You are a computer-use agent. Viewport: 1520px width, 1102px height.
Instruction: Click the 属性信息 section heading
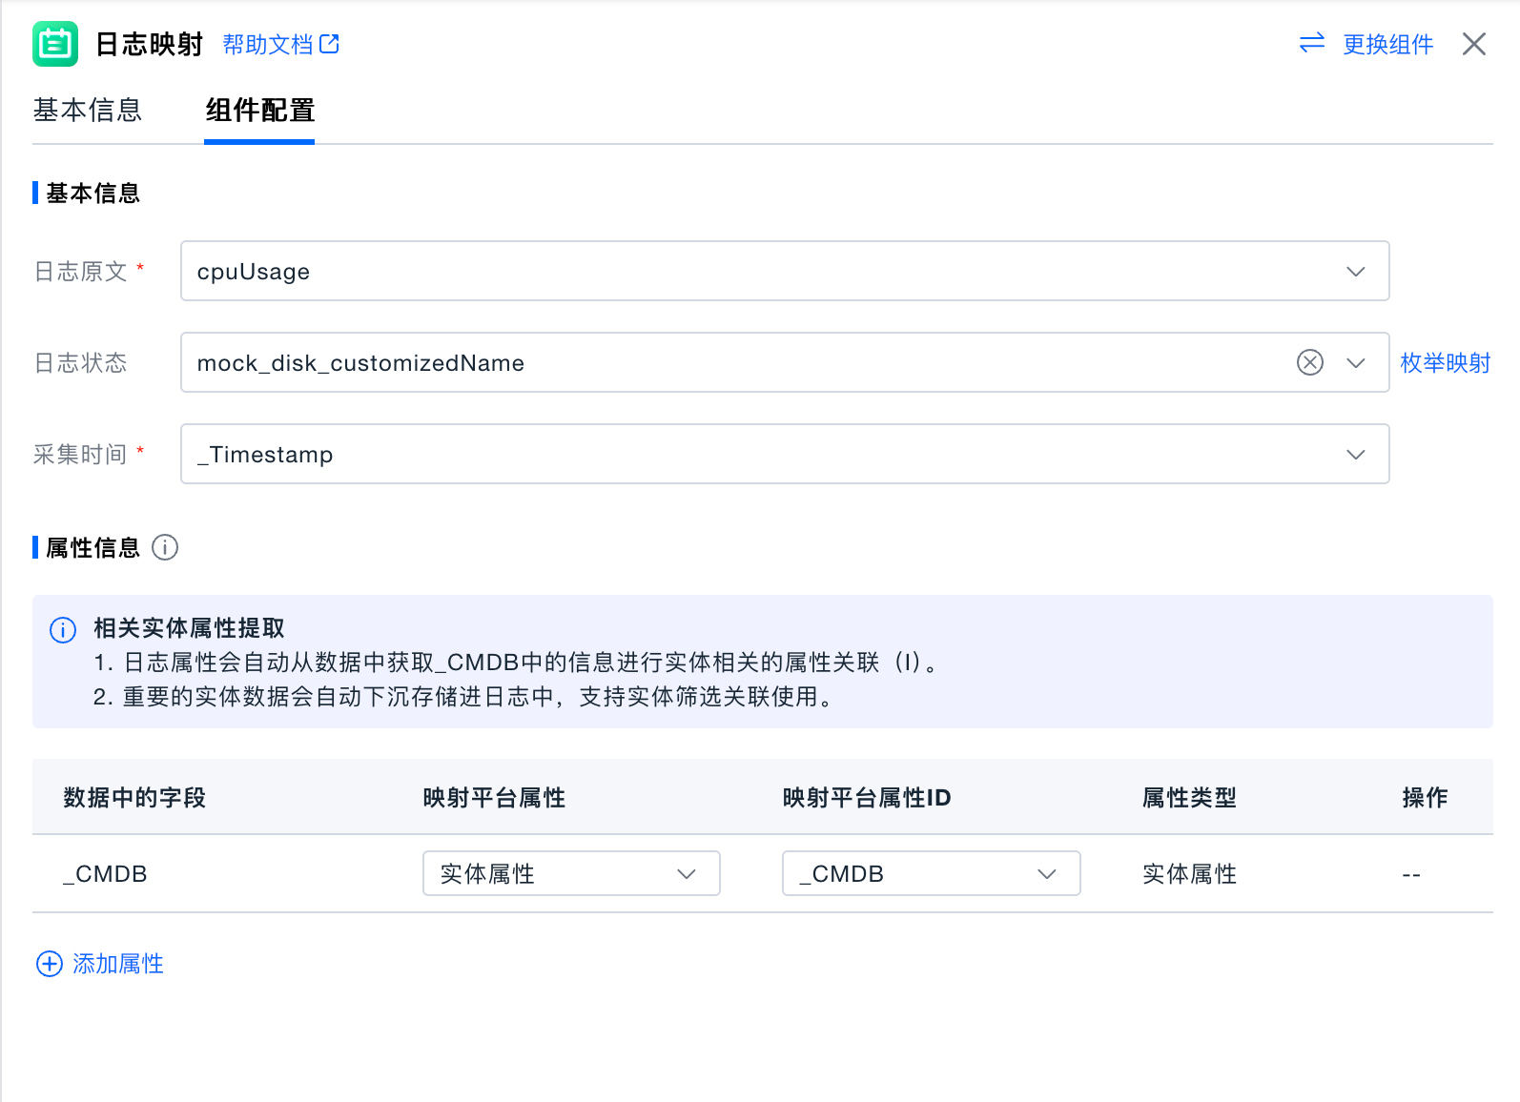click(92, 547)
